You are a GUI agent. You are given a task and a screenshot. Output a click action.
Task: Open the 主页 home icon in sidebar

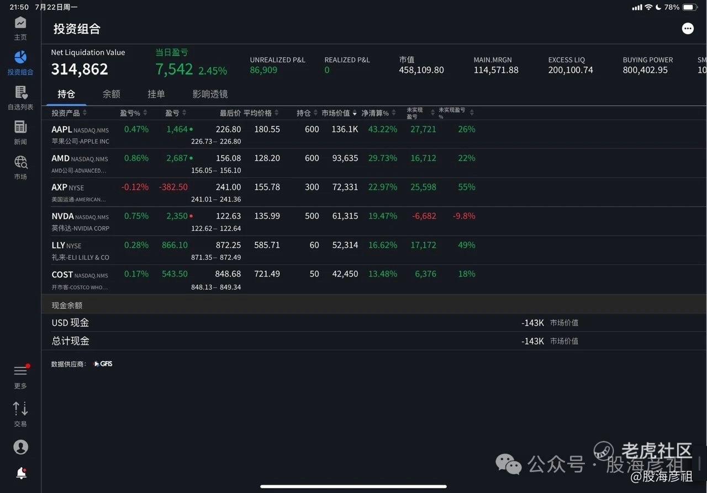20,23
